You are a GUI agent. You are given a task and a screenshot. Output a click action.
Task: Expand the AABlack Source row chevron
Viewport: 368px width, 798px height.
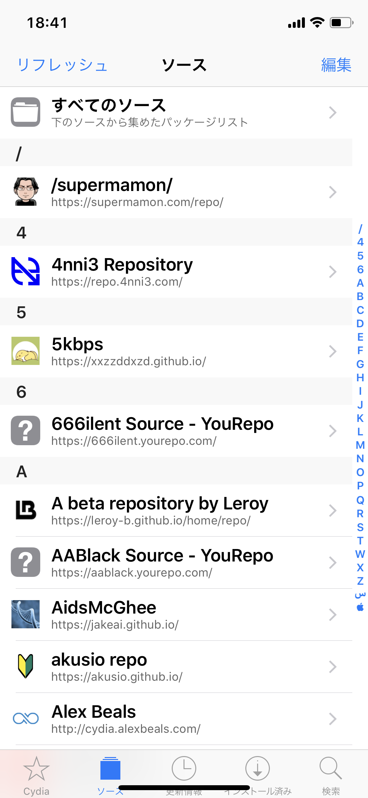click(x=333, y=562)
